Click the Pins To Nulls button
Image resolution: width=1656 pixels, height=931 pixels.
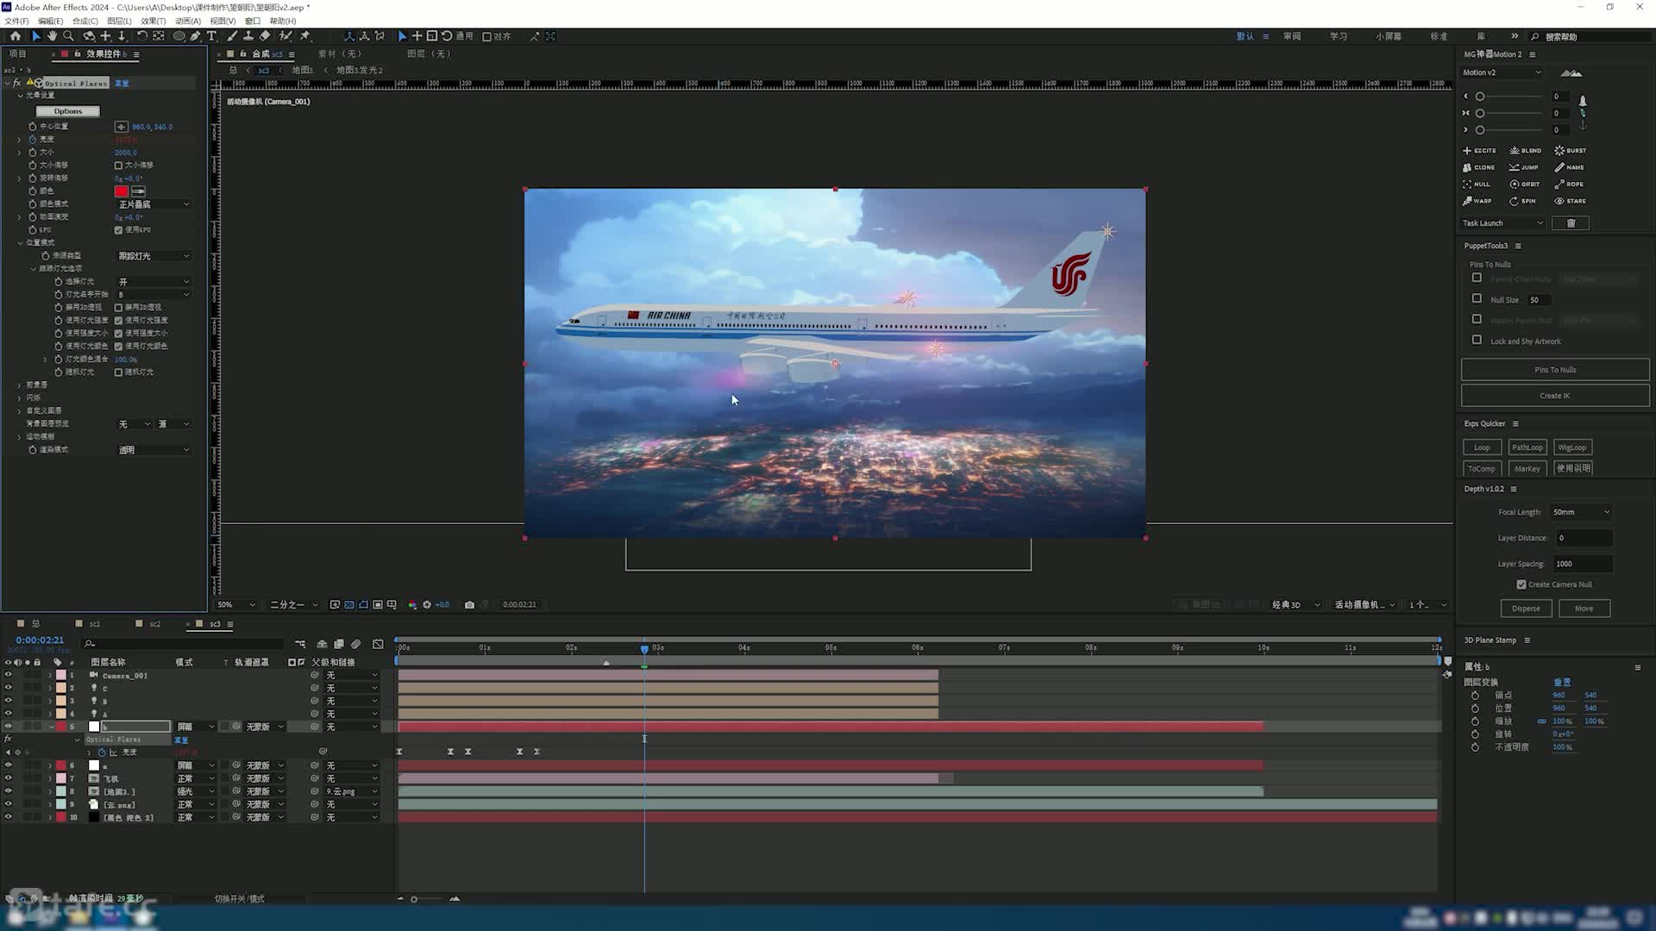[1555, 370]
